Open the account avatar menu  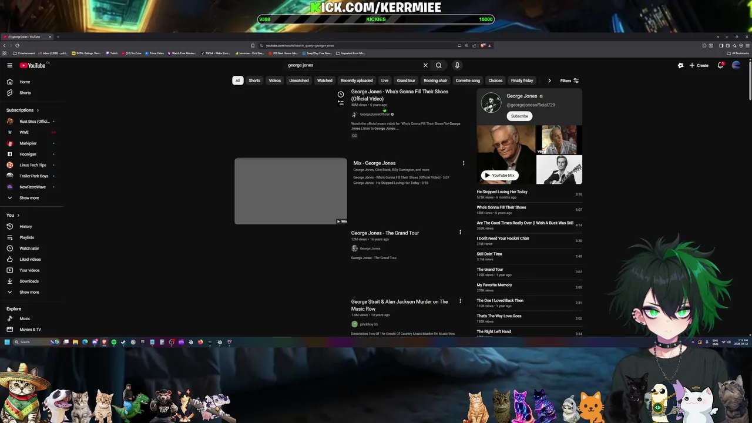click(x=736, y=65)
